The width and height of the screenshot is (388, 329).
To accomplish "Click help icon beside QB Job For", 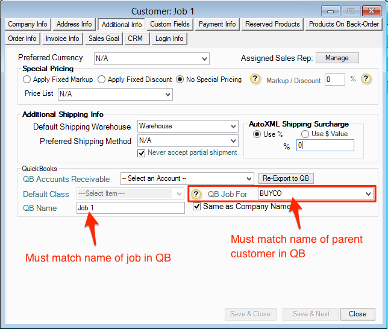I will coord(196,194).
